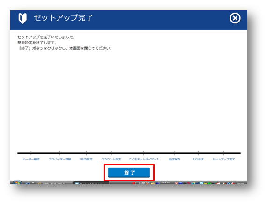This screenshot has width=267, height=204.
Task: Close the setup dialog with the X icon
Action: pyautogui.click(x=235, y=18)
